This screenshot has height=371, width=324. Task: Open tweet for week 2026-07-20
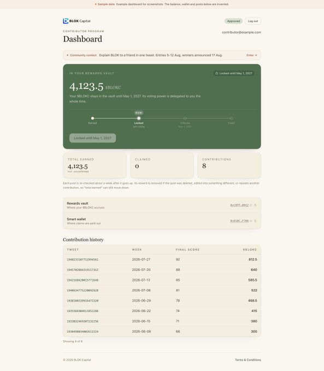[x=83, y=270]
